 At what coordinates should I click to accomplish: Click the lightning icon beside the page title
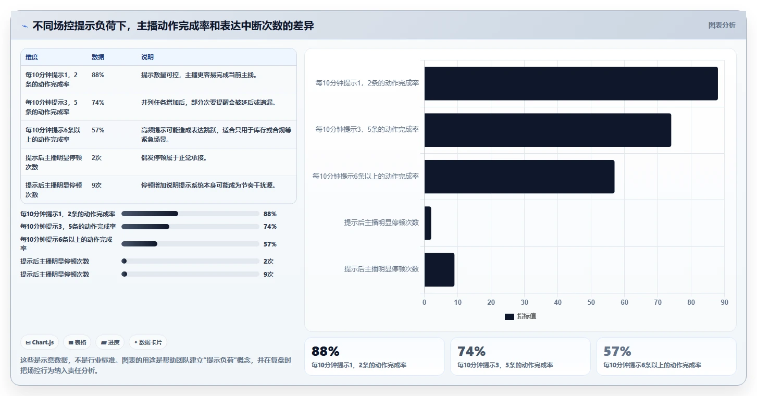[24, 26]
